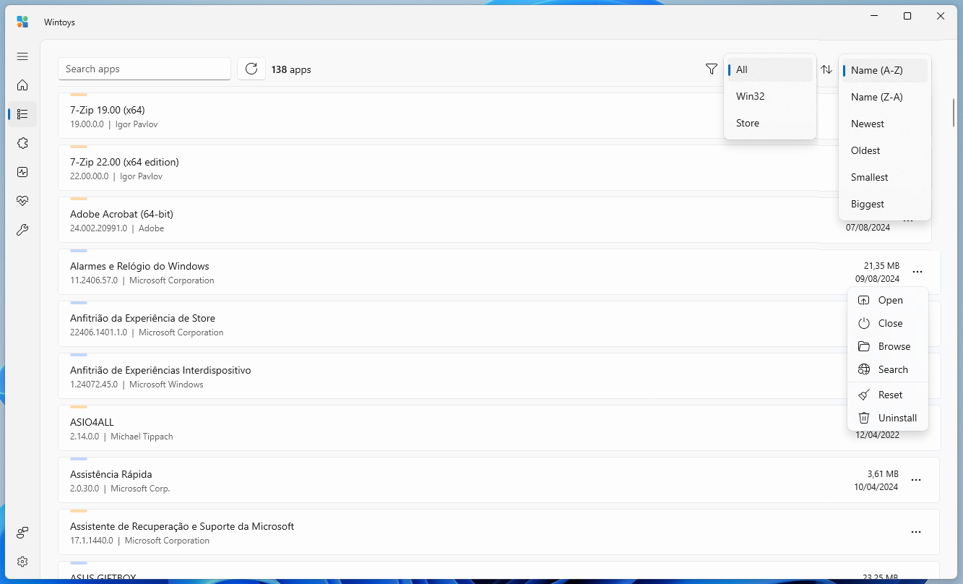This screenshot has height=584, width=963.
Task: Sort apps by Smallest
Action: [x=885, y=177]
